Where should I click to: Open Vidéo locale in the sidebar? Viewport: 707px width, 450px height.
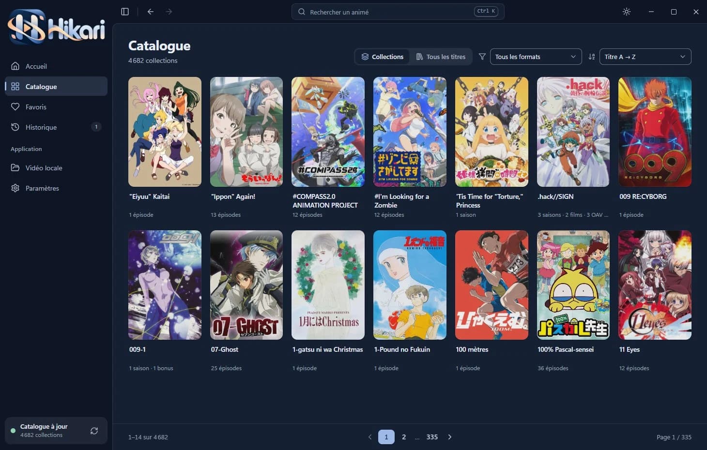point(56,167)
